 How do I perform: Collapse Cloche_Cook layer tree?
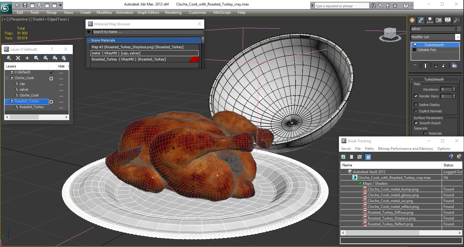7,78
